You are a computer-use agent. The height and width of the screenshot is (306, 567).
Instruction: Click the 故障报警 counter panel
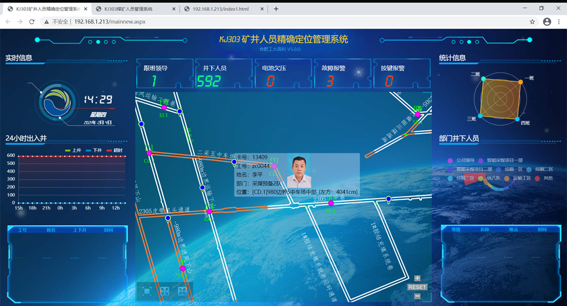(x=342, y=74)
